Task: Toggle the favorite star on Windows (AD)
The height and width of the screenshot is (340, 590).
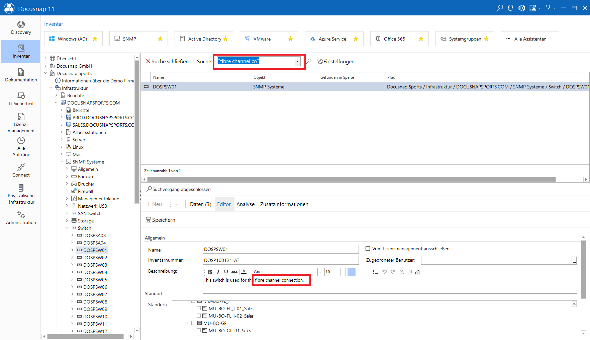Action: (x=95, y=39)
